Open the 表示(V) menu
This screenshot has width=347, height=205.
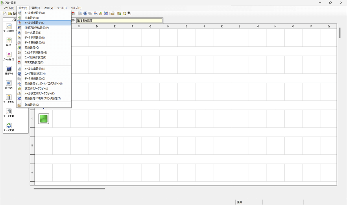click(x=49, y=8)
